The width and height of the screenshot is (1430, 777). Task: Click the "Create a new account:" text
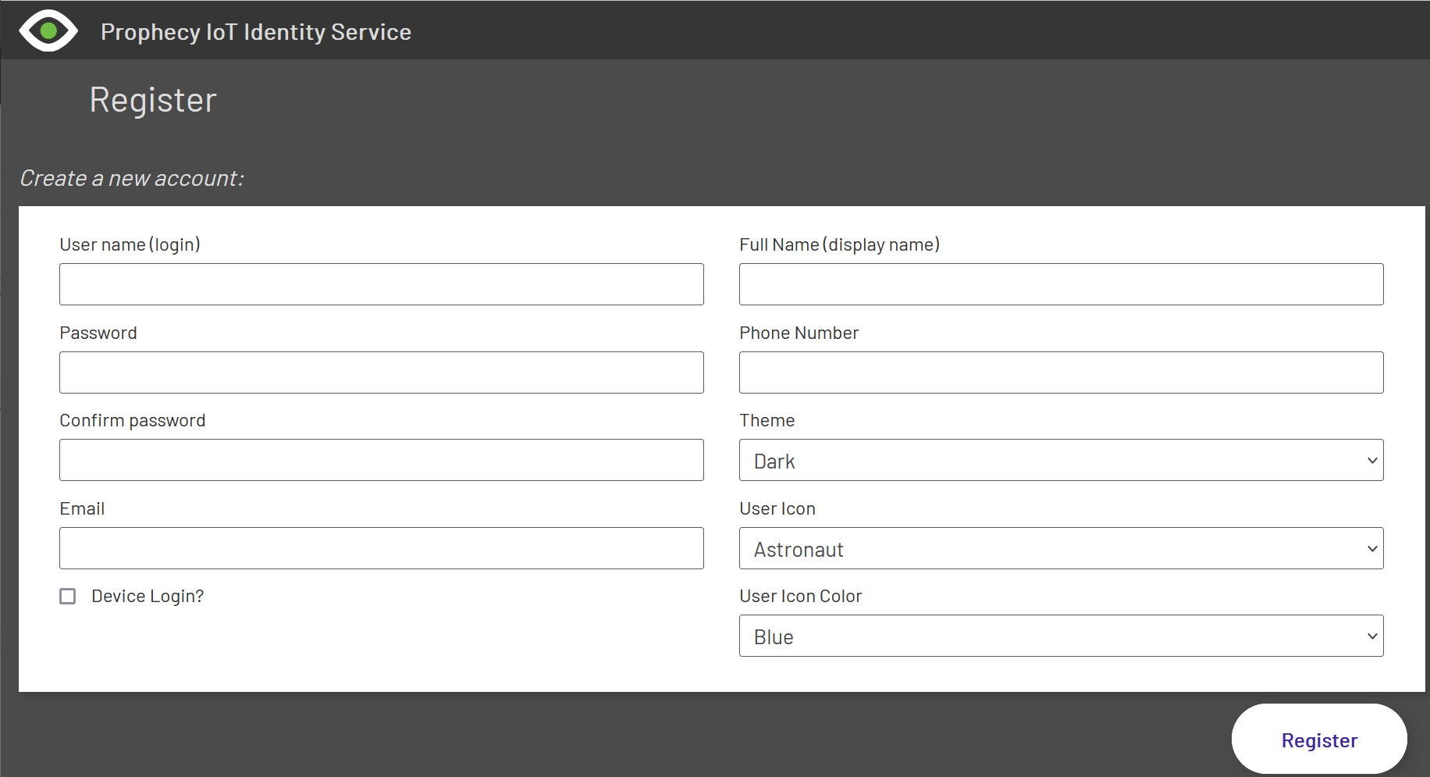132,179
